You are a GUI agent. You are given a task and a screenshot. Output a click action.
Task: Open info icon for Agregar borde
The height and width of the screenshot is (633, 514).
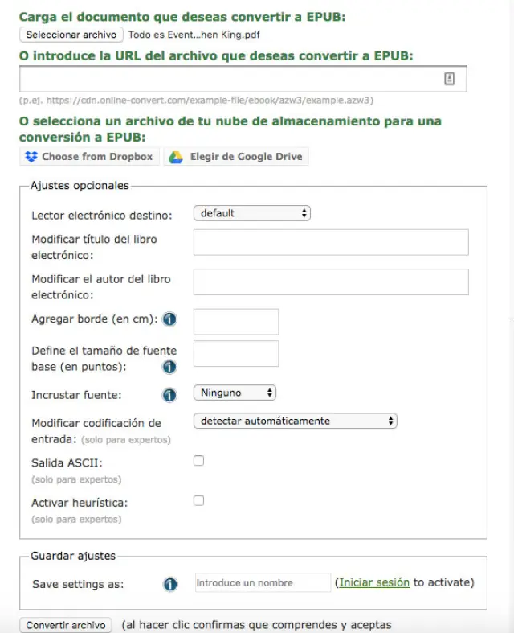[x=169, y=319]
